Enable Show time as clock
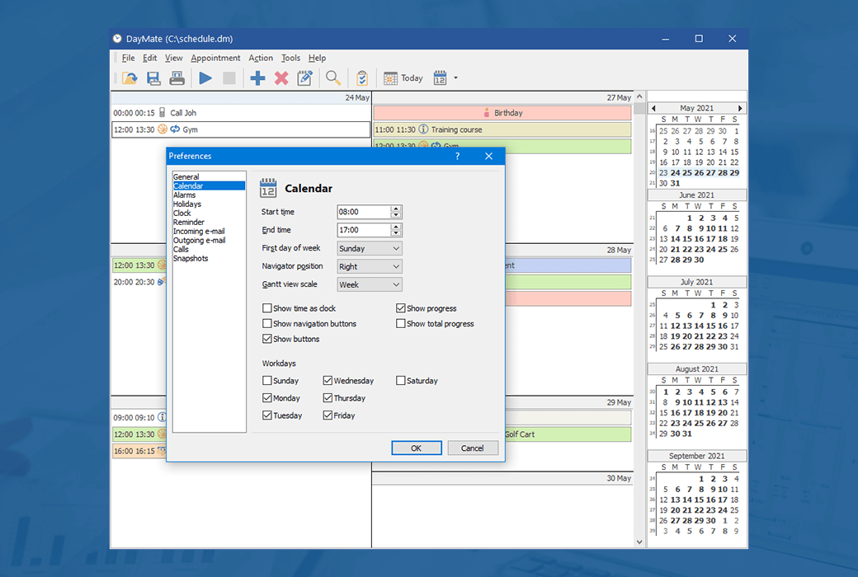 coord(267,308)
